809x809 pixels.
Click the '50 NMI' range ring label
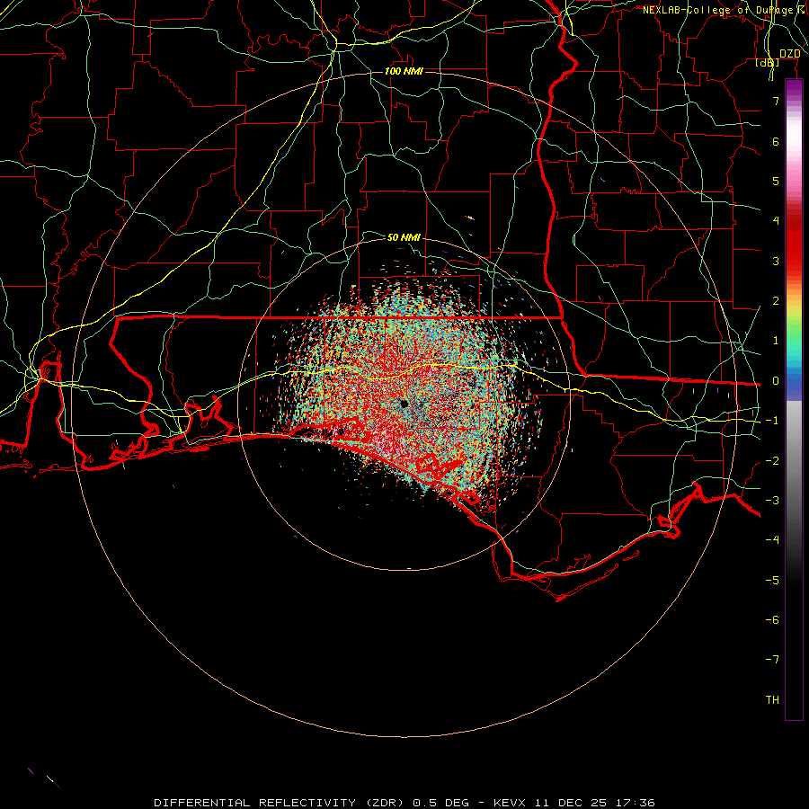tap(404, 237)
